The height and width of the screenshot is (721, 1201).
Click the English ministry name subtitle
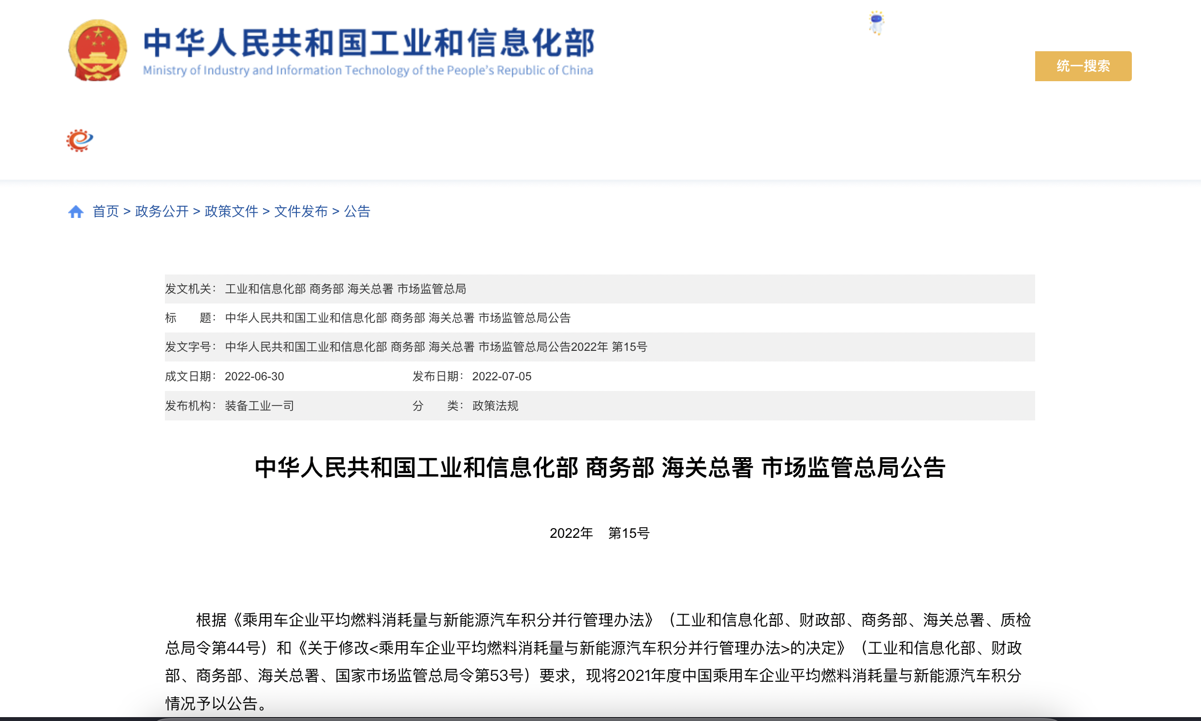(368, 71)
